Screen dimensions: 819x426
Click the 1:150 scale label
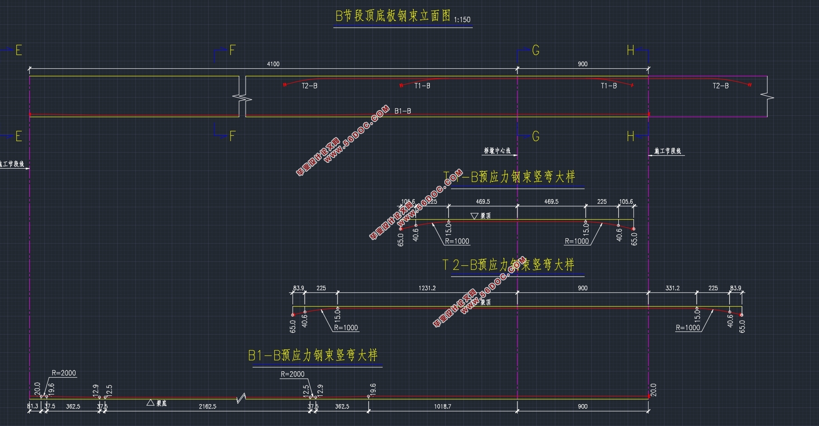(462, 20)
